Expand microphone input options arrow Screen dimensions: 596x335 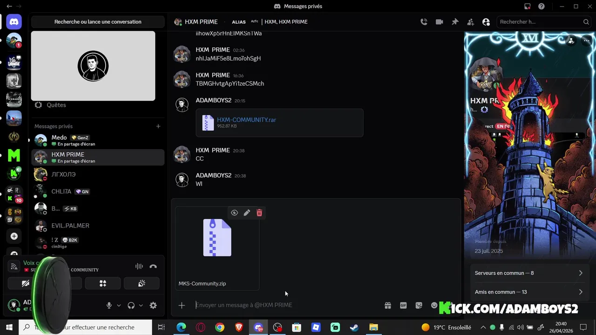119,306
